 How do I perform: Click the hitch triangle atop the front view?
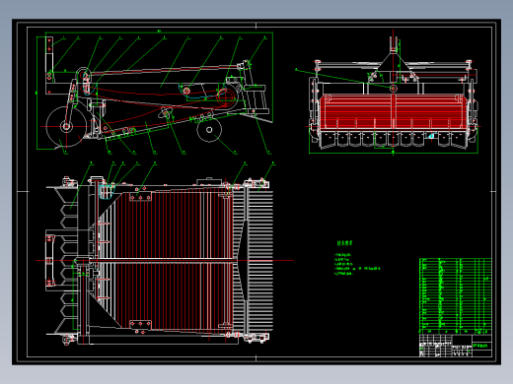(394, 67)
